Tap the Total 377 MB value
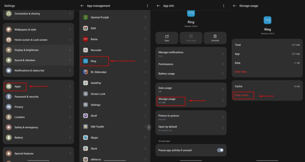Screen dimensions: 305x162 pos(296,45)
